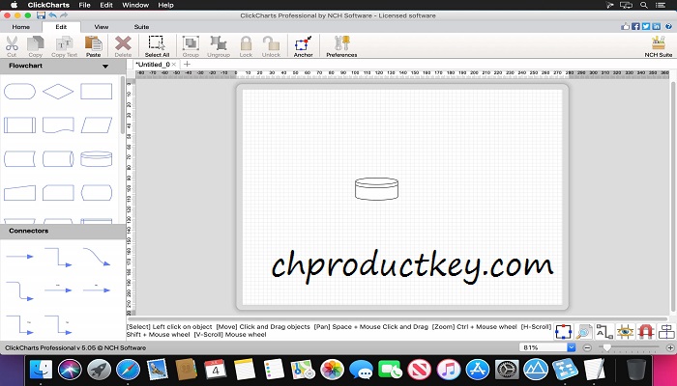Screen dimensions: 677x386
Task: Select the *Untitled_0 document tab
Action: pyautogui.click(x=153, y=65)
